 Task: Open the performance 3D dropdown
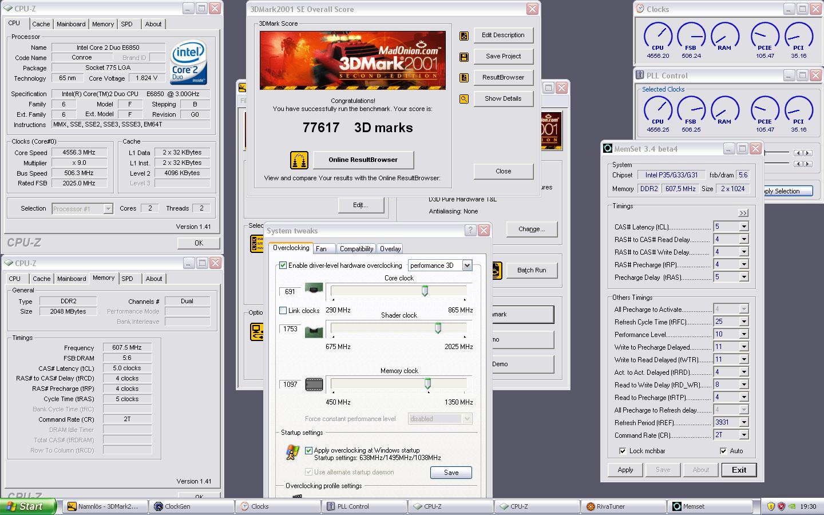[x=467, y=266]
